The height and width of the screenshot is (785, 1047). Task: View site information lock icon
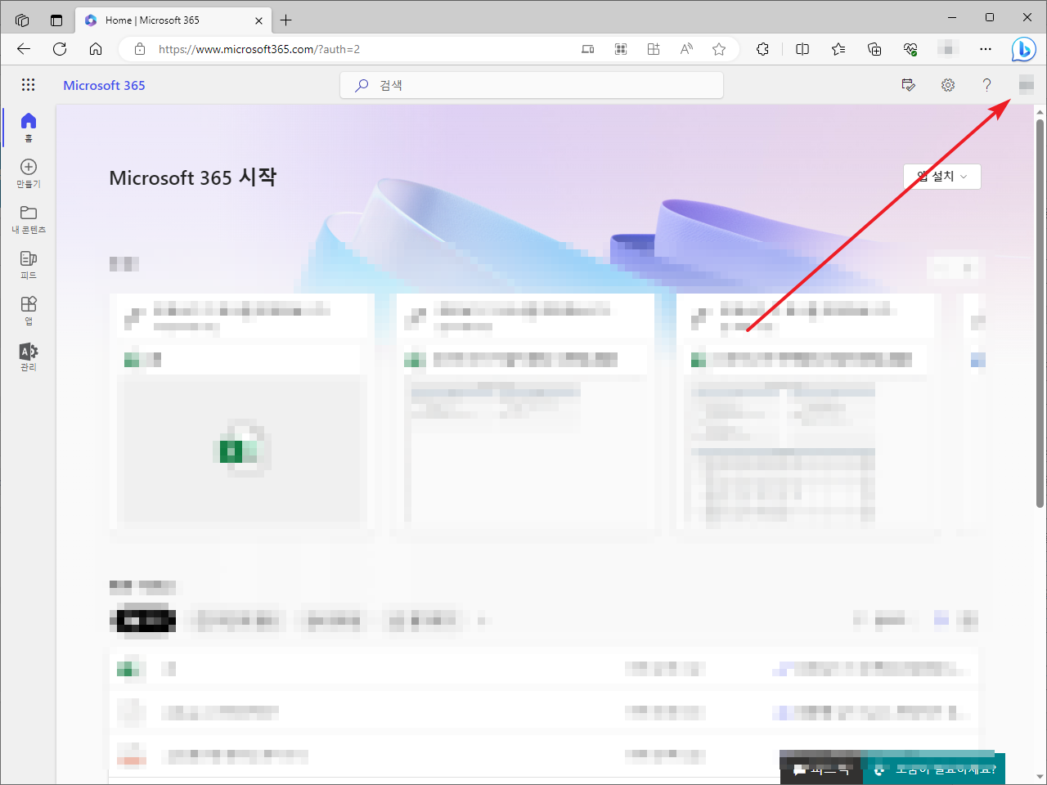point(140,49)
